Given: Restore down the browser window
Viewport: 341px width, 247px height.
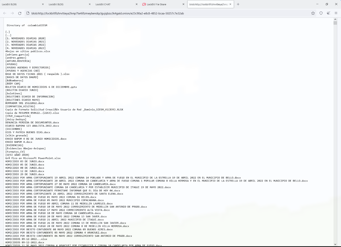Looking at the screenshot, I should 326,4.
